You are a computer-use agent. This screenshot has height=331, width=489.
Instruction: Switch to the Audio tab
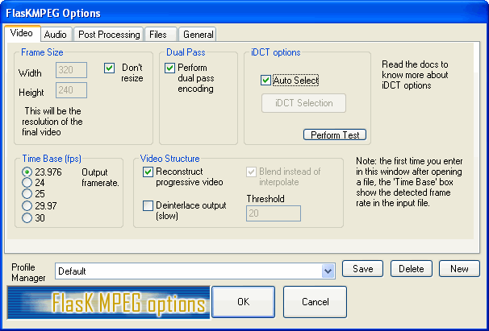[x=56, y=34]
